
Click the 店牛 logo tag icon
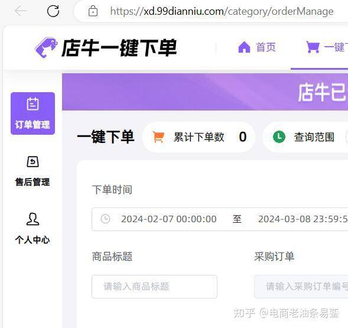tap(47, 47)
